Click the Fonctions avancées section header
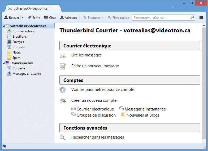Screen dimensions: 208x151 tap(129, 128)
